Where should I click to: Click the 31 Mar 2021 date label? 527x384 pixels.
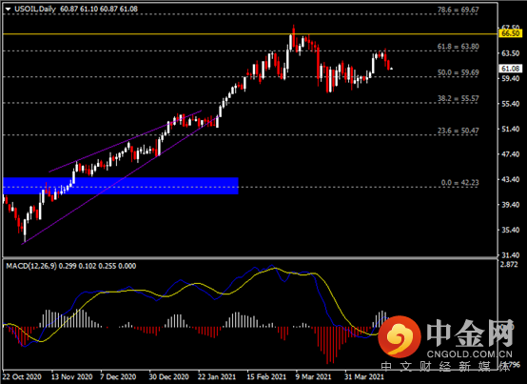[364, 376]
